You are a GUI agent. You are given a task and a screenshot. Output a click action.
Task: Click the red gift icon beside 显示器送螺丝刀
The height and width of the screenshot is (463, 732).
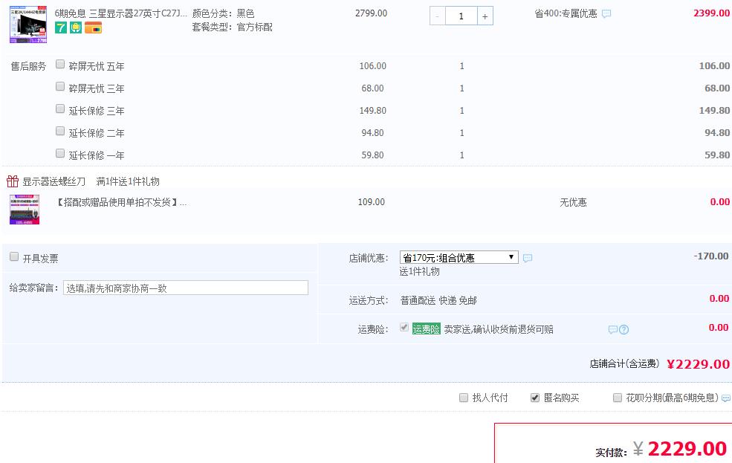(x=13, y=181)
